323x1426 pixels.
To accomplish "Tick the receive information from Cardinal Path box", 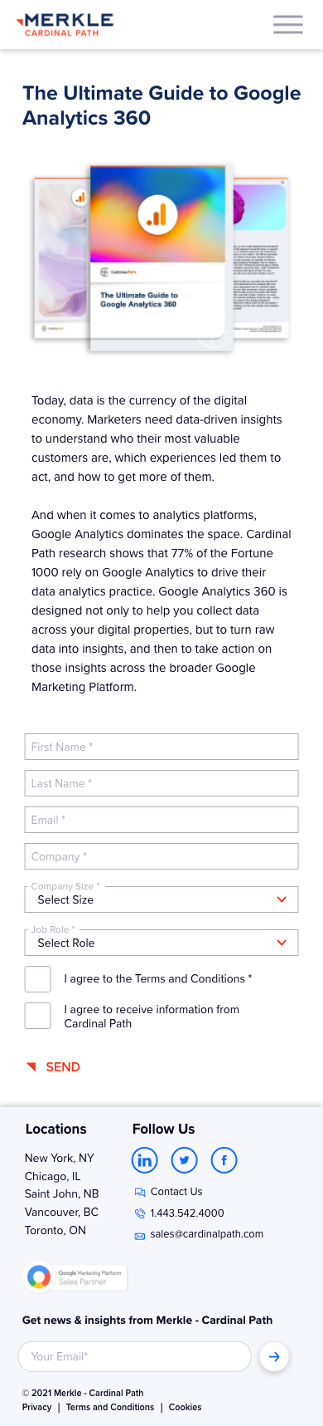I will (38, 1016).
